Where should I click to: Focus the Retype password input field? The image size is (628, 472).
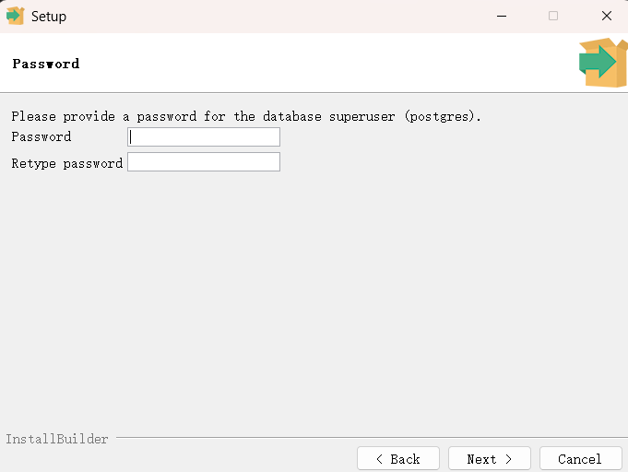click(x=204, y=161)
